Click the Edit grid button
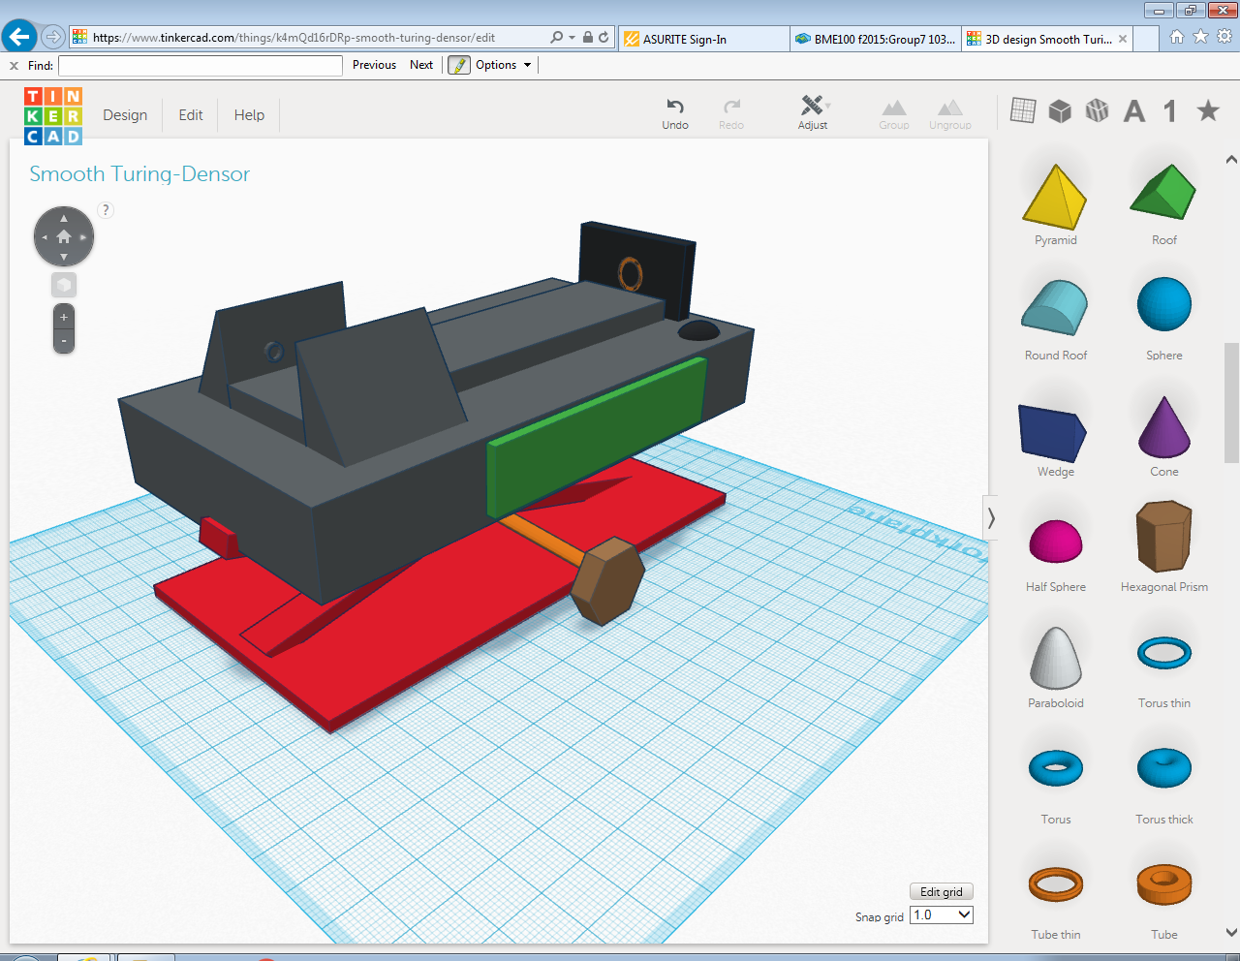Viewport: 1240px width, 961px height. point(941,891)
